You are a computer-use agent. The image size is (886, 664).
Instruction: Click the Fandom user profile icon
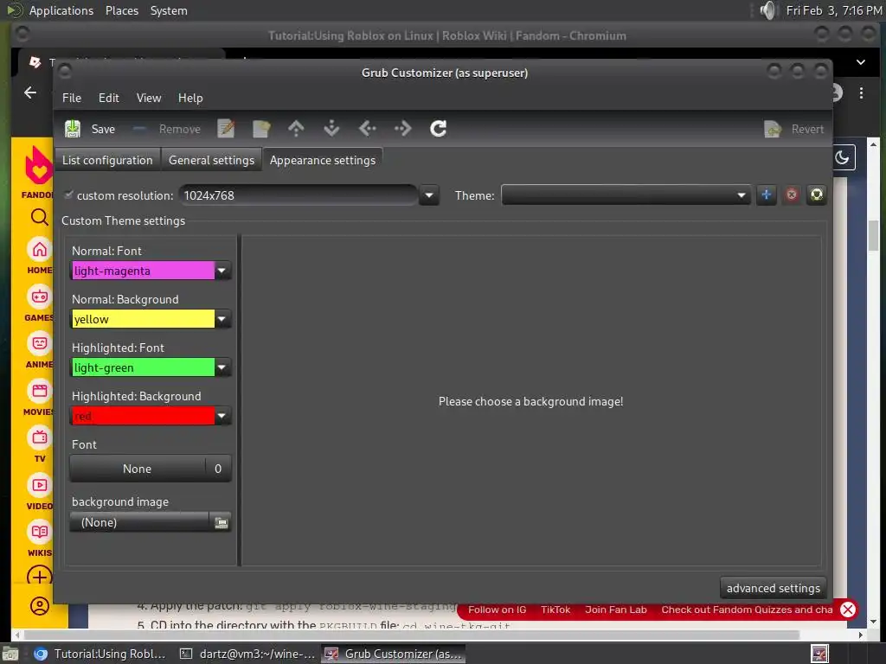pos(40,606)
